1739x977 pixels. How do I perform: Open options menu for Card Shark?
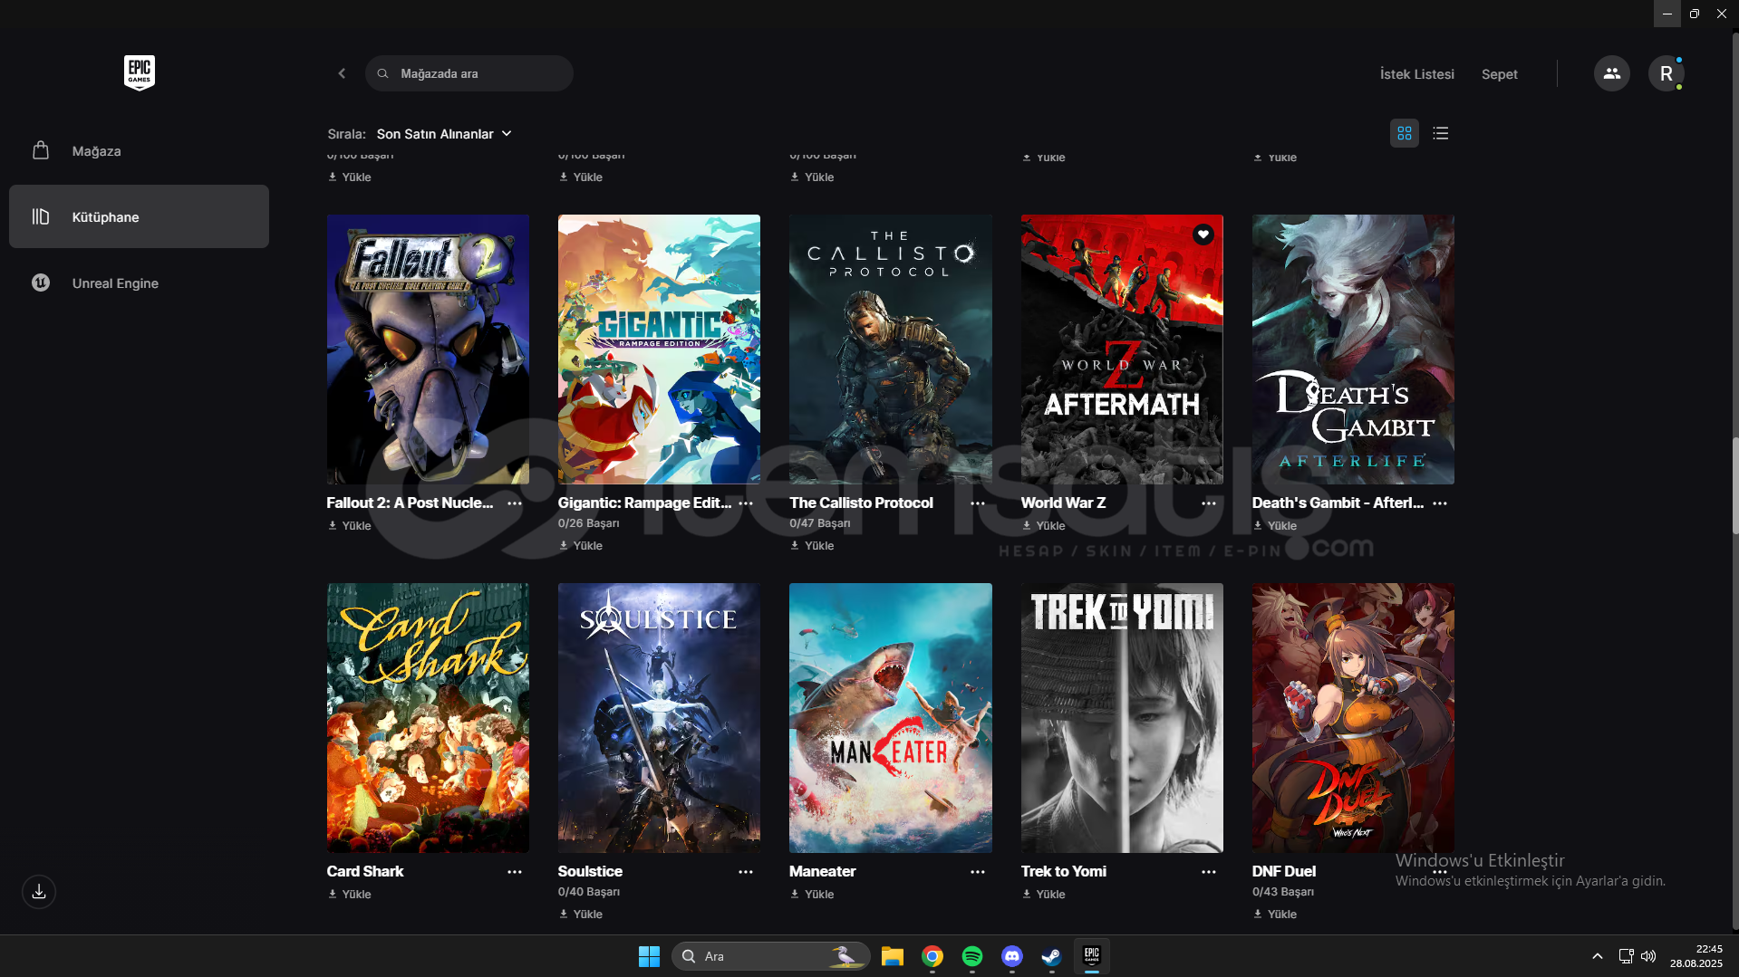pos(515,872)
